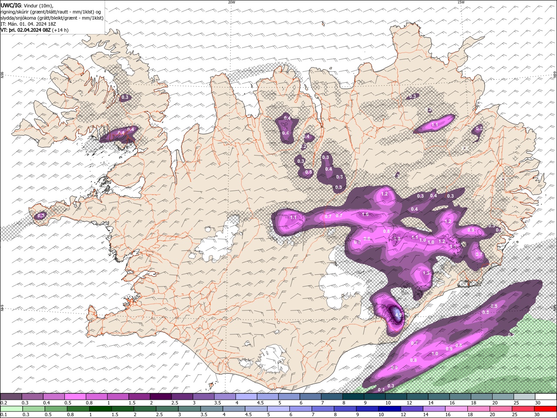Click the bottom-row swatch labeled 4

tap(234, 409)
